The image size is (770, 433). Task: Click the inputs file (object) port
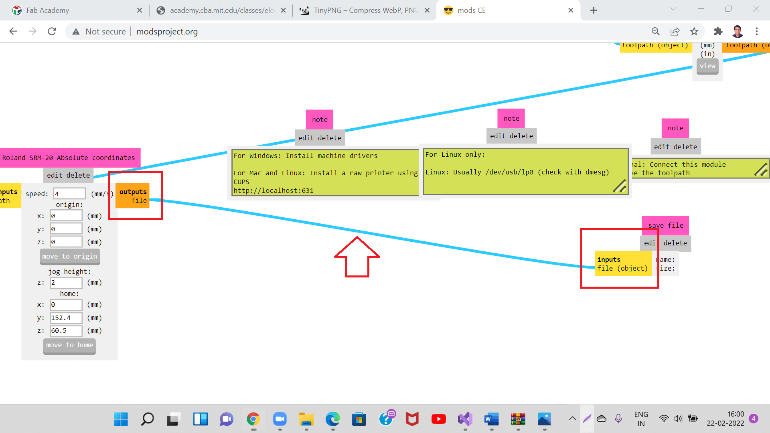coord(623,264)
